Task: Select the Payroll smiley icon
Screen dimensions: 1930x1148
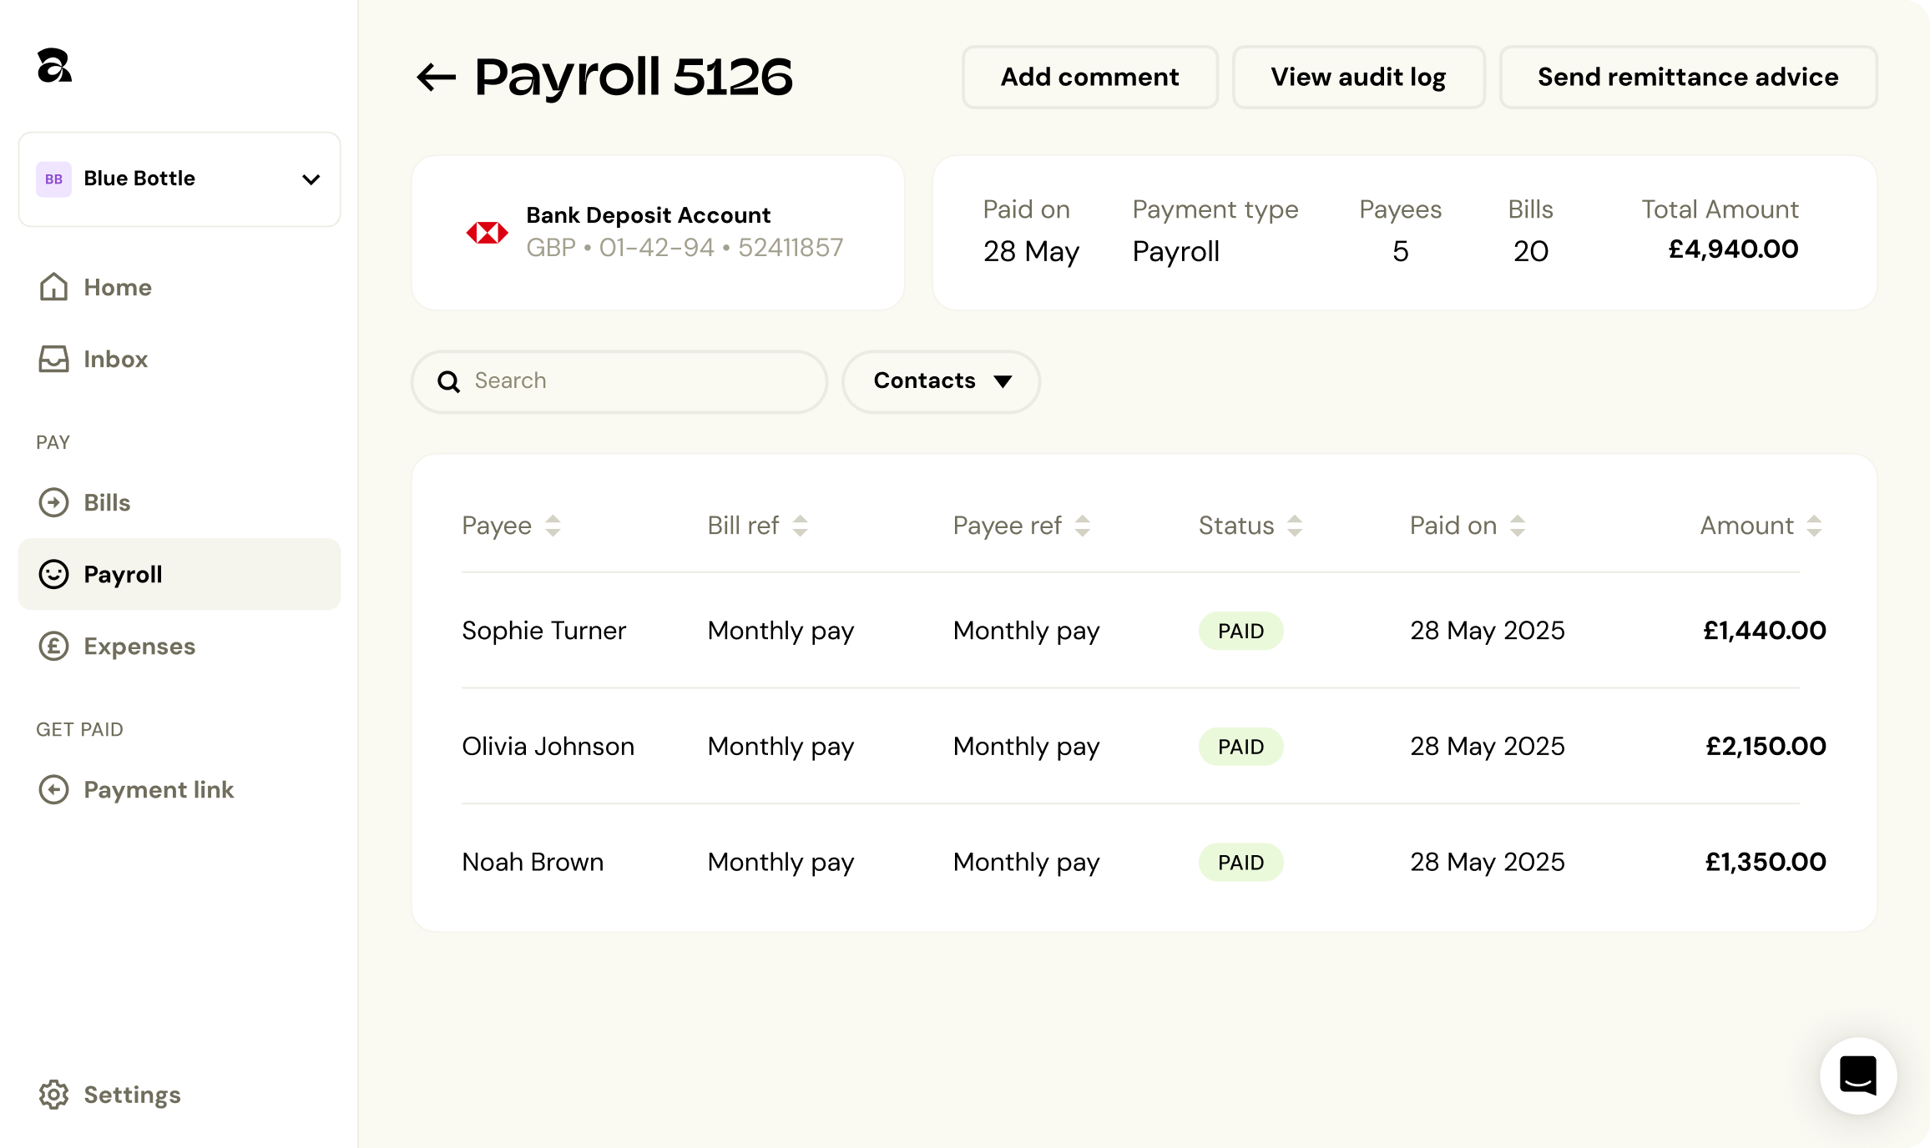Action: point(53,574)
